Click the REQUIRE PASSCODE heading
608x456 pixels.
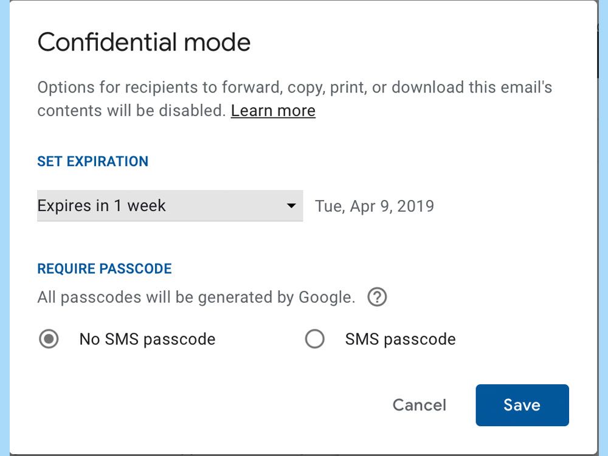105,269
